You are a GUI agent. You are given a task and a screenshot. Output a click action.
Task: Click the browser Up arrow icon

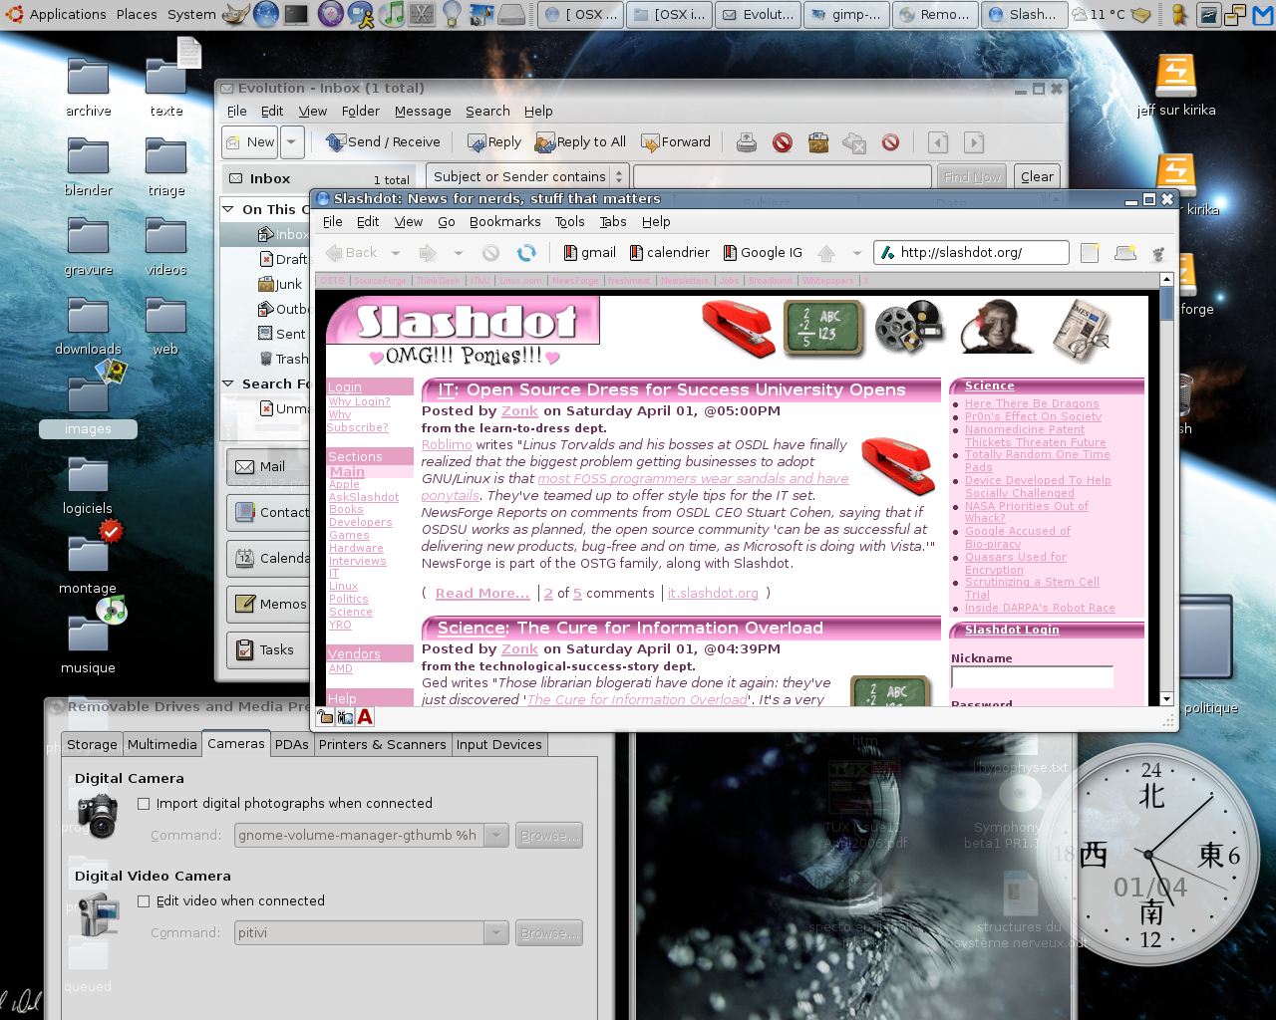coord(826,253)
